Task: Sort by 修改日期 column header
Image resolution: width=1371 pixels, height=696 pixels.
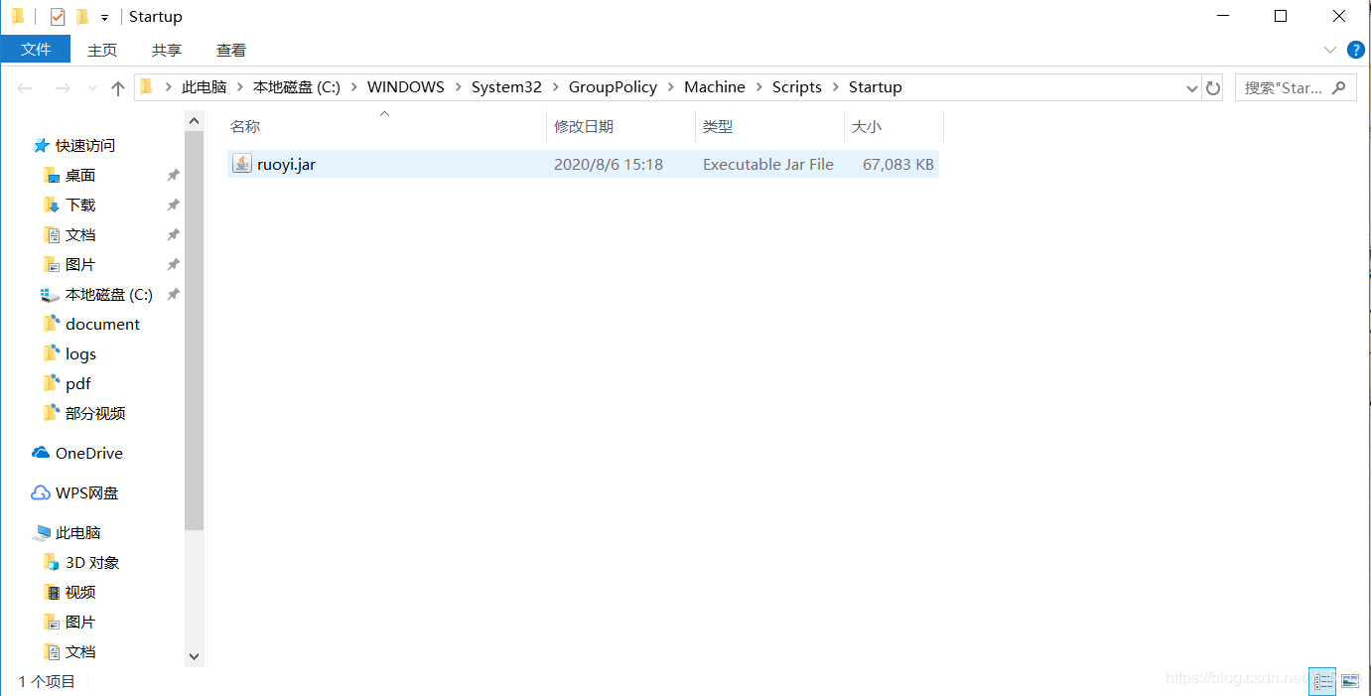Action: pyautogui.click(x=584, y=126)
